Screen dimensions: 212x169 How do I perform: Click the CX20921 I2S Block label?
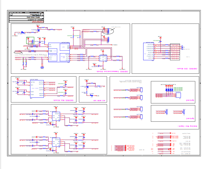tap(187, 69)
